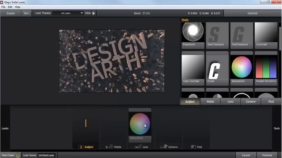Click the Camera chain icon
282x158 pixels.
coord(163,147)
